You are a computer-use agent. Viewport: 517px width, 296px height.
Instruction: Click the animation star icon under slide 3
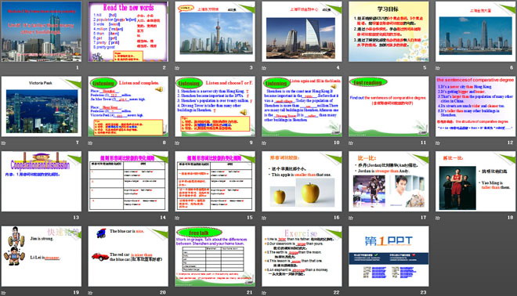177,68
